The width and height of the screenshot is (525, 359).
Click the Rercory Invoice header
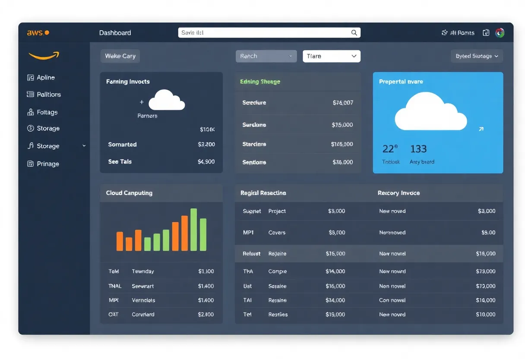(398, 193)
